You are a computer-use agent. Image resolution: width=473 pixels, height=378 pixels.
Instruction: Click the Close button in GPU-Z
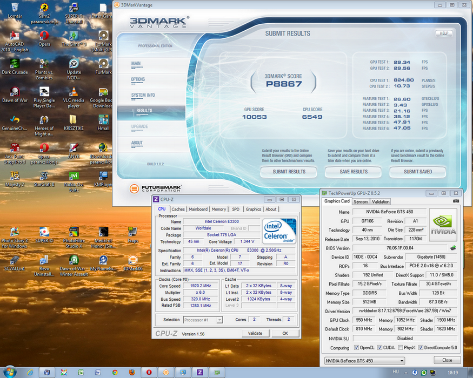(x=447, y=360)
